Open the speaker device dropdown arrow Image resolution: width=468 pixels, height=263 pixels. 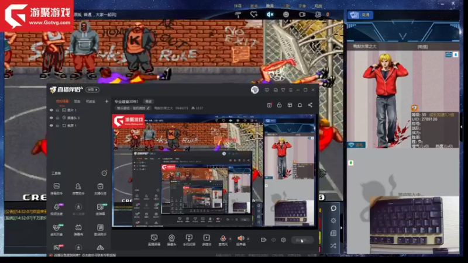click(x=248, y=239)
